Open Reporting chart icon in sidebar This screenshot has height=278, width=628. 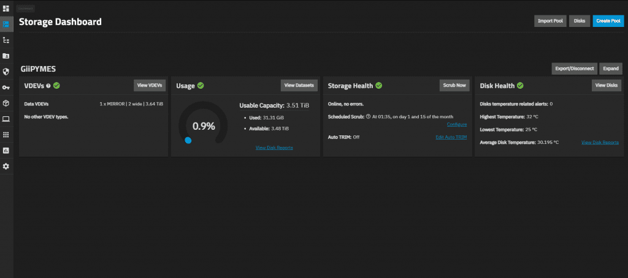coord(6,151)
